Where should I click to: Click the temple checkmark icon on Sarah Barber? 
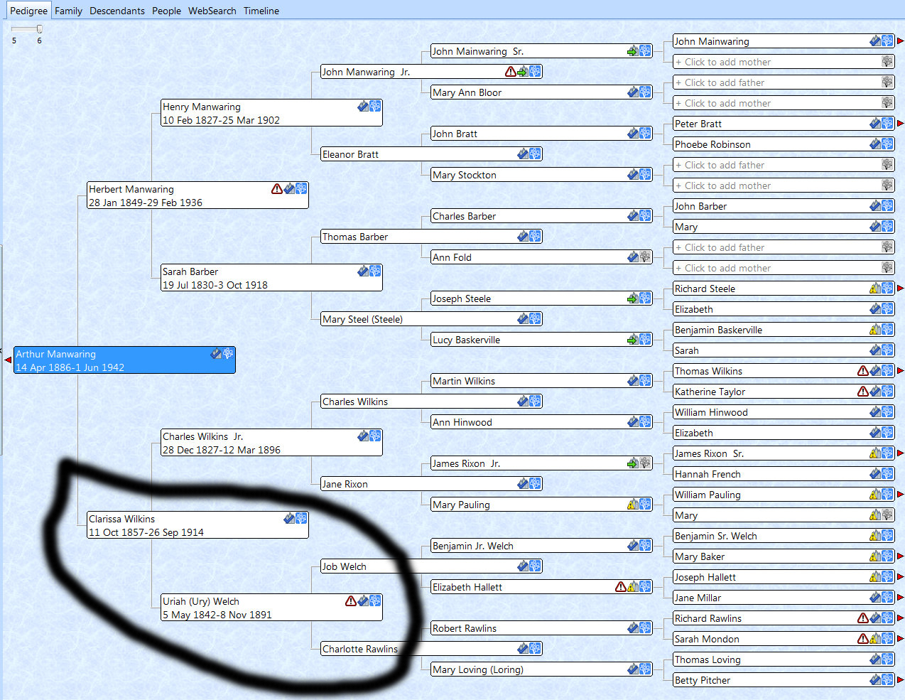click(x=363, y=271)
